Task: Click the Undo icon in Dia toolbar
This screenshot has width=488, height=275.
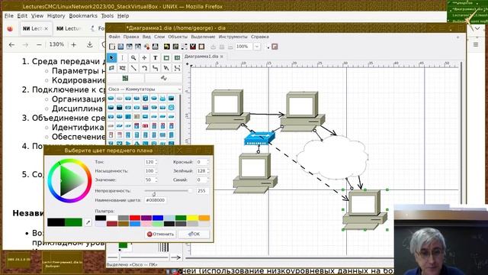Action: click(x=167, y=47)
